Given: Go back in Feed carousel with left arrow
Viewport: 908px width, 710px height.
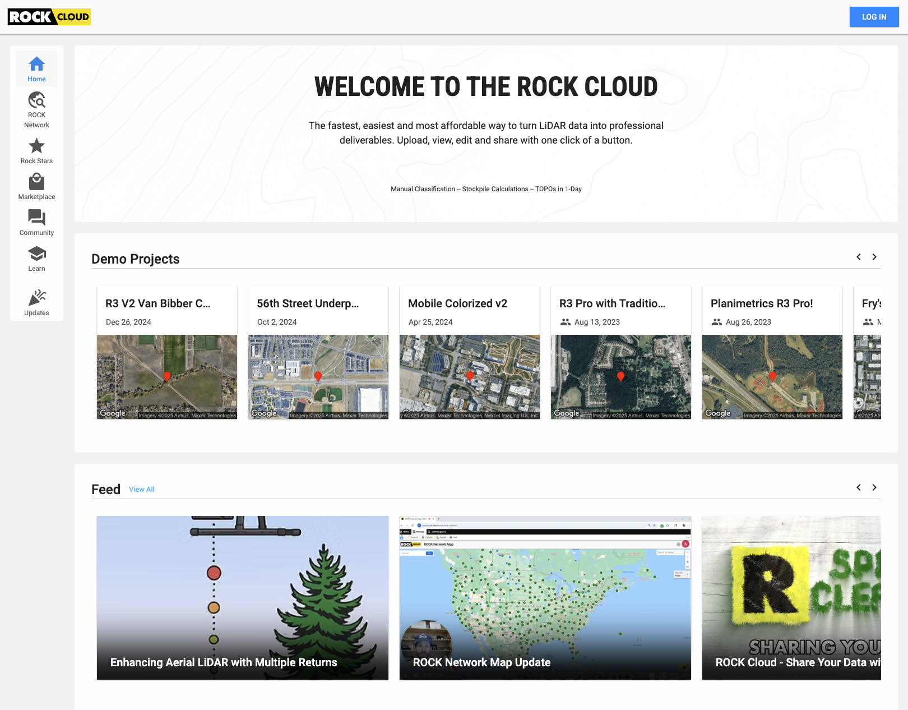Looking at the screenshot, I should (858, 487).
